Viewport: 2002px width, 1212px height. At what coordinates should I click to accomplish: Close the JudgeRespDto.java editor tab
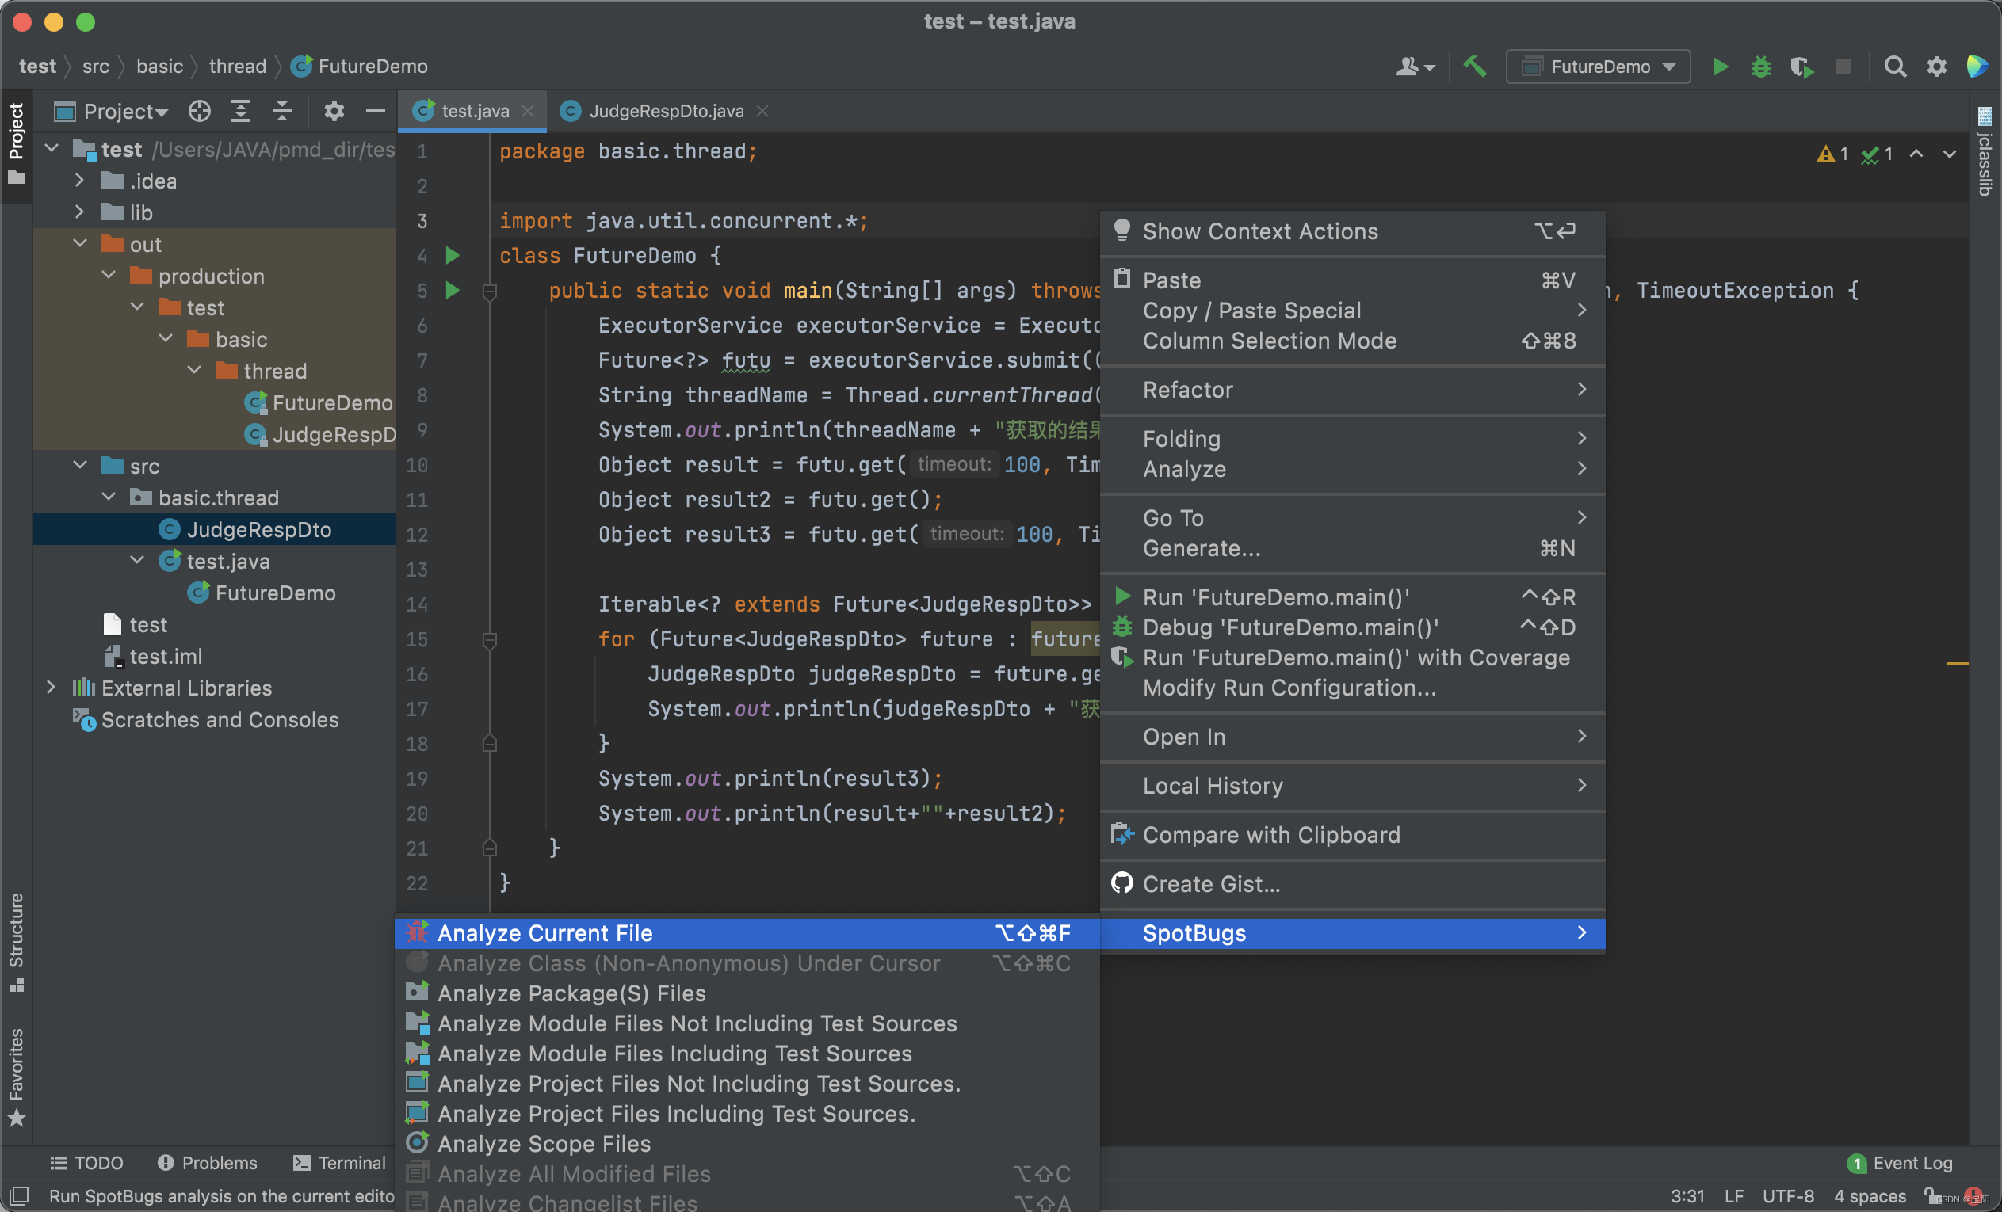tap(762, 111)
